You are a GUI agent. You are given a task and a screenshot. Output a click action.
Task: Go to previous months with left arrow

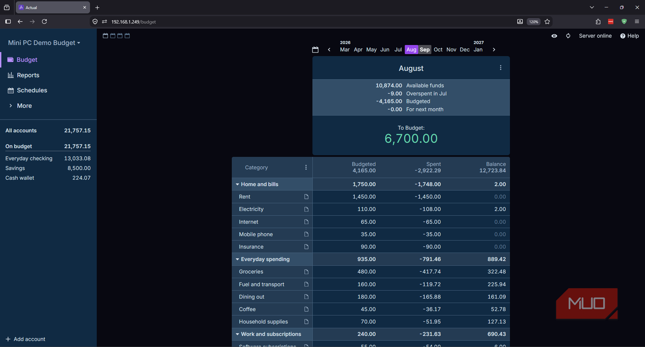click(329, 50)
